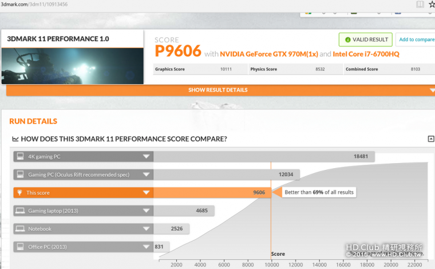Click the Physics Score value 8532
Viewport: 435px width, 269px height.
pos(320,69)
